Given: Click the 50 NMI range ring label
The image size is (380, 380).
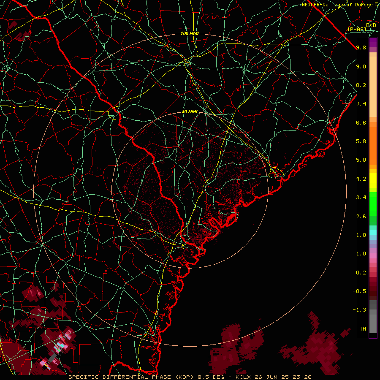Looking at the screenshot, I should click(x=190, y=111).
